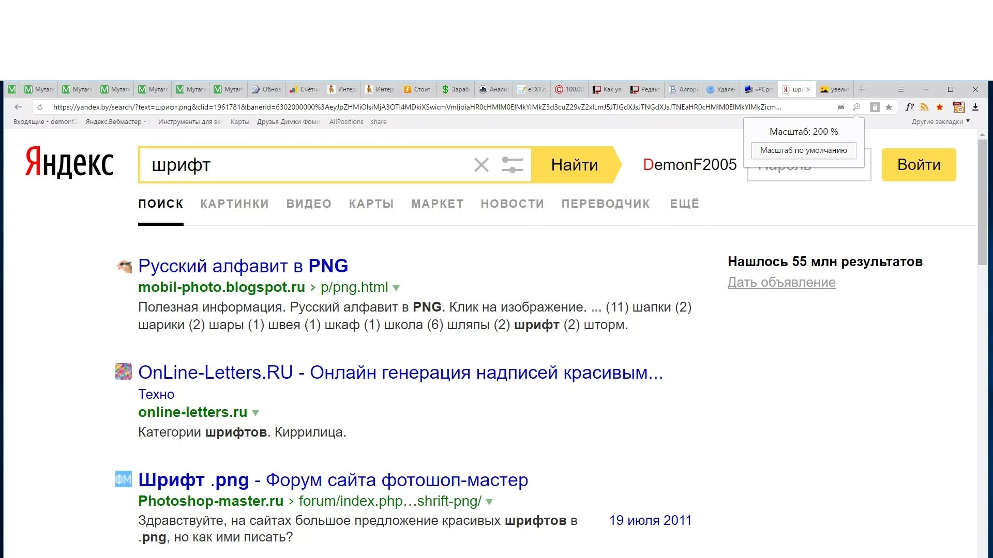Screen dimensions: 993x558
Task: Open the AllPositions bookmark
Action: coord(346,122)
